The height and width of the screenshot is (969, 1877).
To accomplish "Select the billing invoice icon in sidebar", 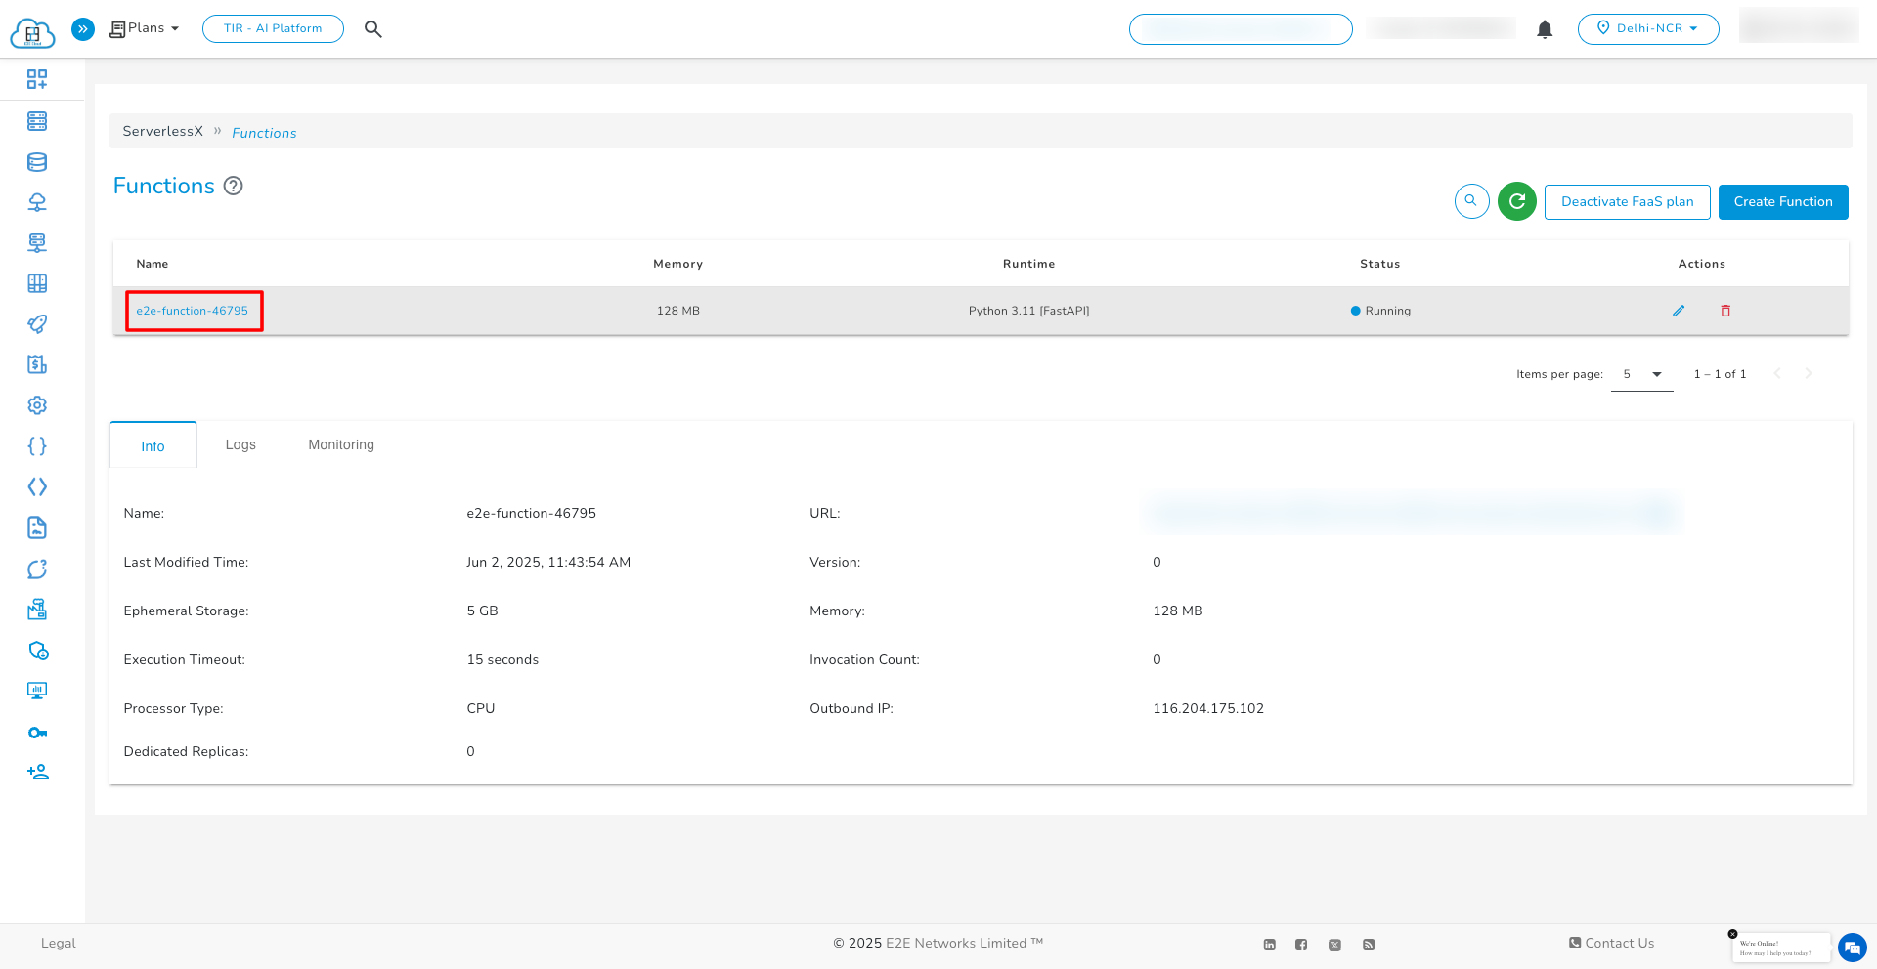I will [x=37, y=363].
